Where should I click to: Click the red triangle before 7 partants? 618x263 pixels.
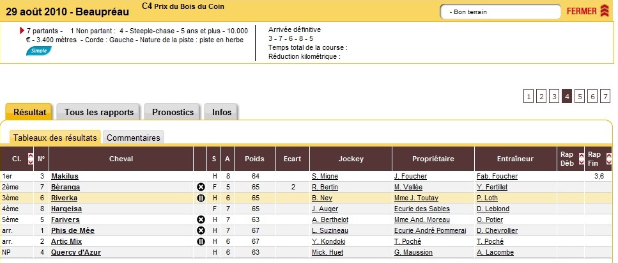tap(22, 31)
